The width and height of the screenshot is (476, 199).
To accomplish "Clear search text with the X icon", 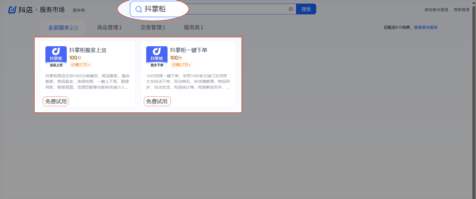I will coord(291,9).
